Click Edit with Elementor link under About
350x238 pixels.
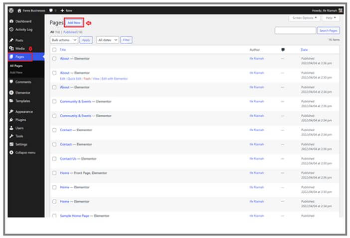tap(115, 79)
